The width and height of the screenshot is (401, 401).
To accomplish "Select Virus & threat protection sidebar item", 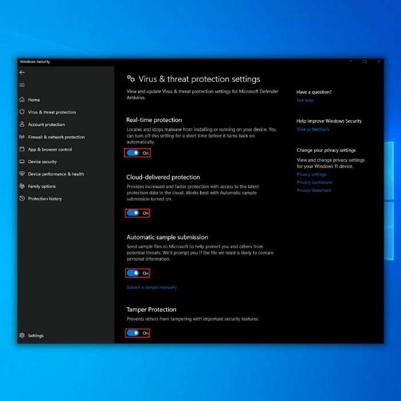I will pyautogui.click(x=52, y=112).
